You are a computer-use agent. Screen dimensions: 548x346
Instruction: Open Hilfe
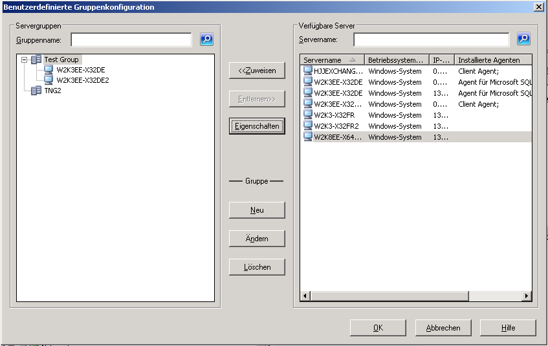pos(508,328)
